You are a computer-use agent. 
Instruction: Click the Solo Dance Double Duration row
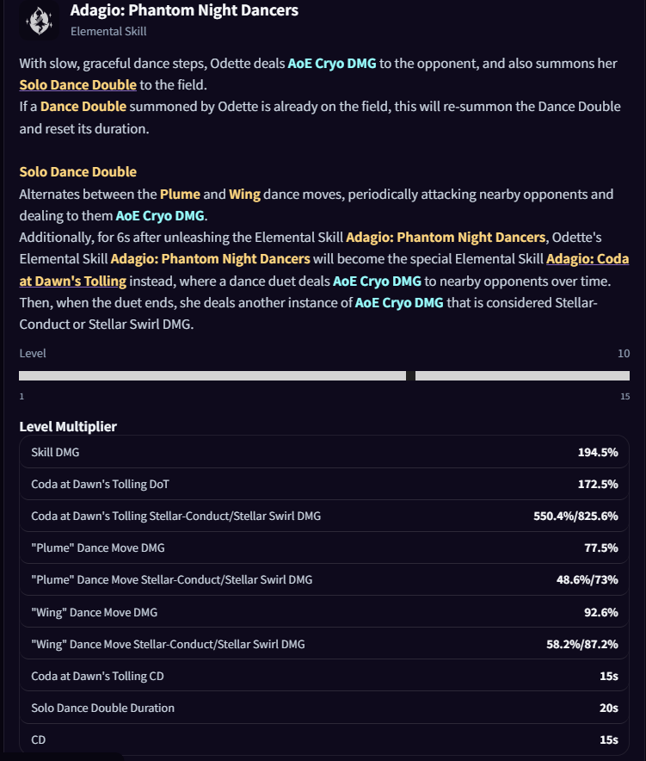[x=324, y=708]
